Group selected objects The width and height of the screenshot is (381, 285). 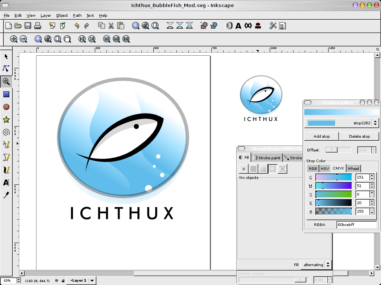pos(204,26)
